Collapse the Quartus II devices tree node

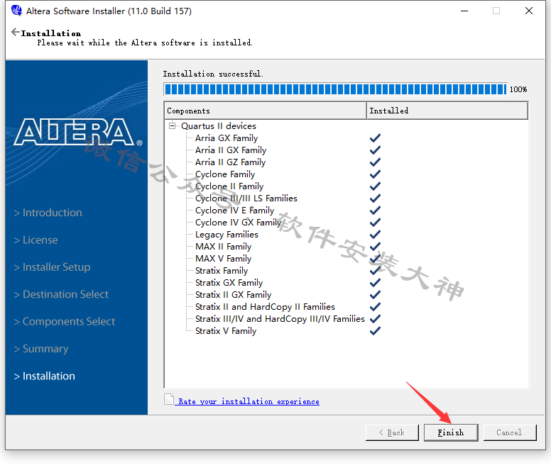(x=172, y=125)
